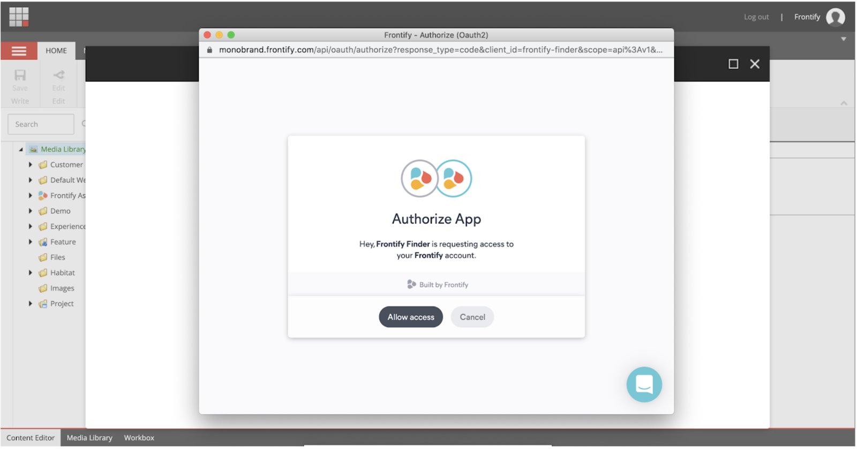The width and height of the screenshot is (857, 449).
Task: Click the lock icon in address bar
Action: [209, 50]
